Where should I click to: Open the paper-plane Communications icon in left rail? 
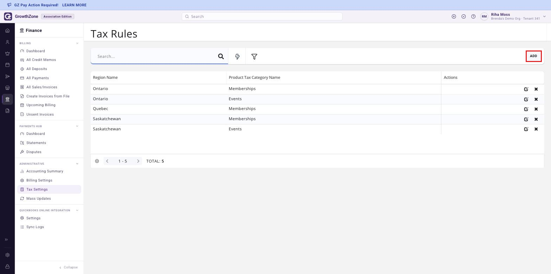7,76
